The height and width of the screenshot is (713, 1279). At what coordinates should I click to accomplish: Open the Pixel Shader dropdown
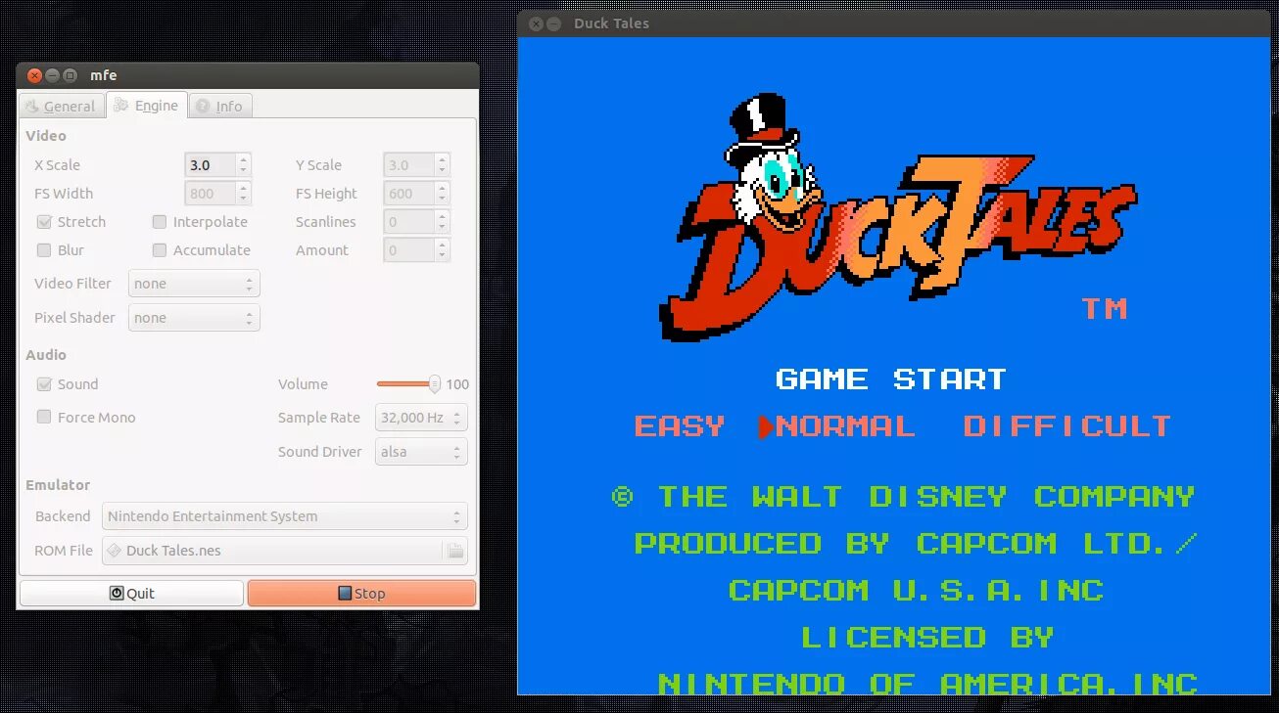[x=194, y=318]
